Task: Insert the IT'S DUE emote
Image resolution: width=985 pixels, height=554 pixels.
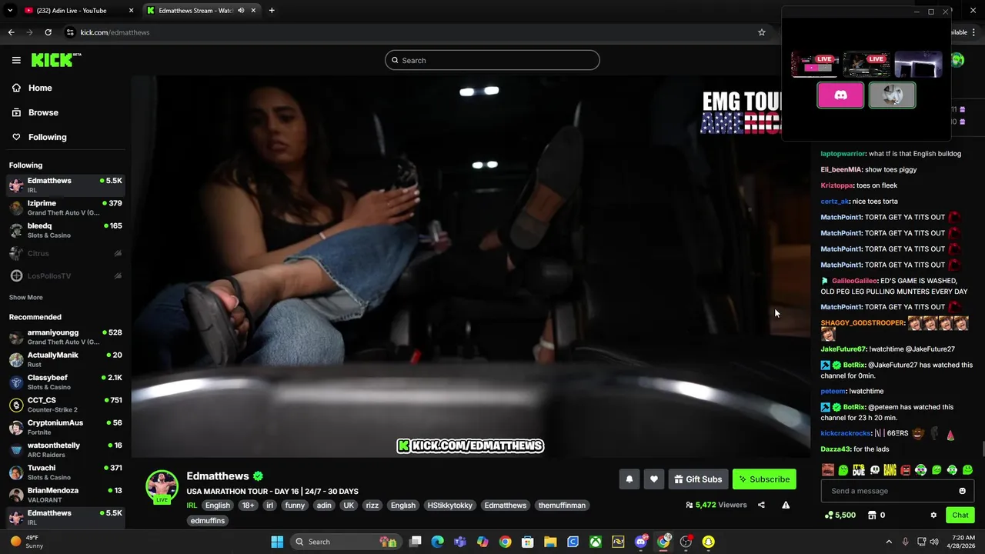Action: 859,470
